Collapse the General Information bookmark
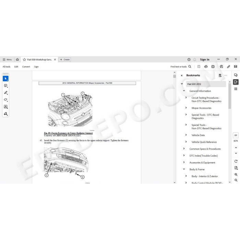Image resolution: width=240 pixels, height=240 pixels. [x=184, y=91]
